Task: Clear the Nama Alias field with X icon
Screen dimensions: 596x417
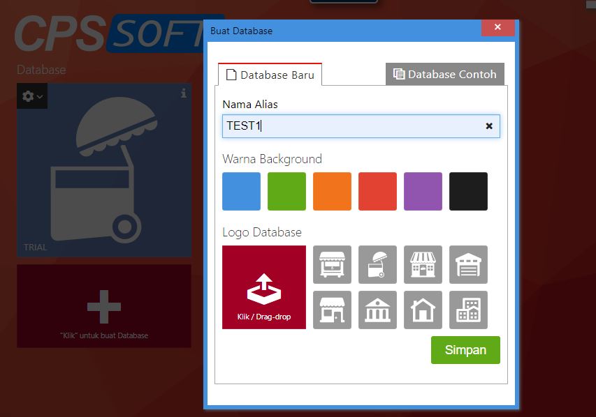Action: [489, 126]
